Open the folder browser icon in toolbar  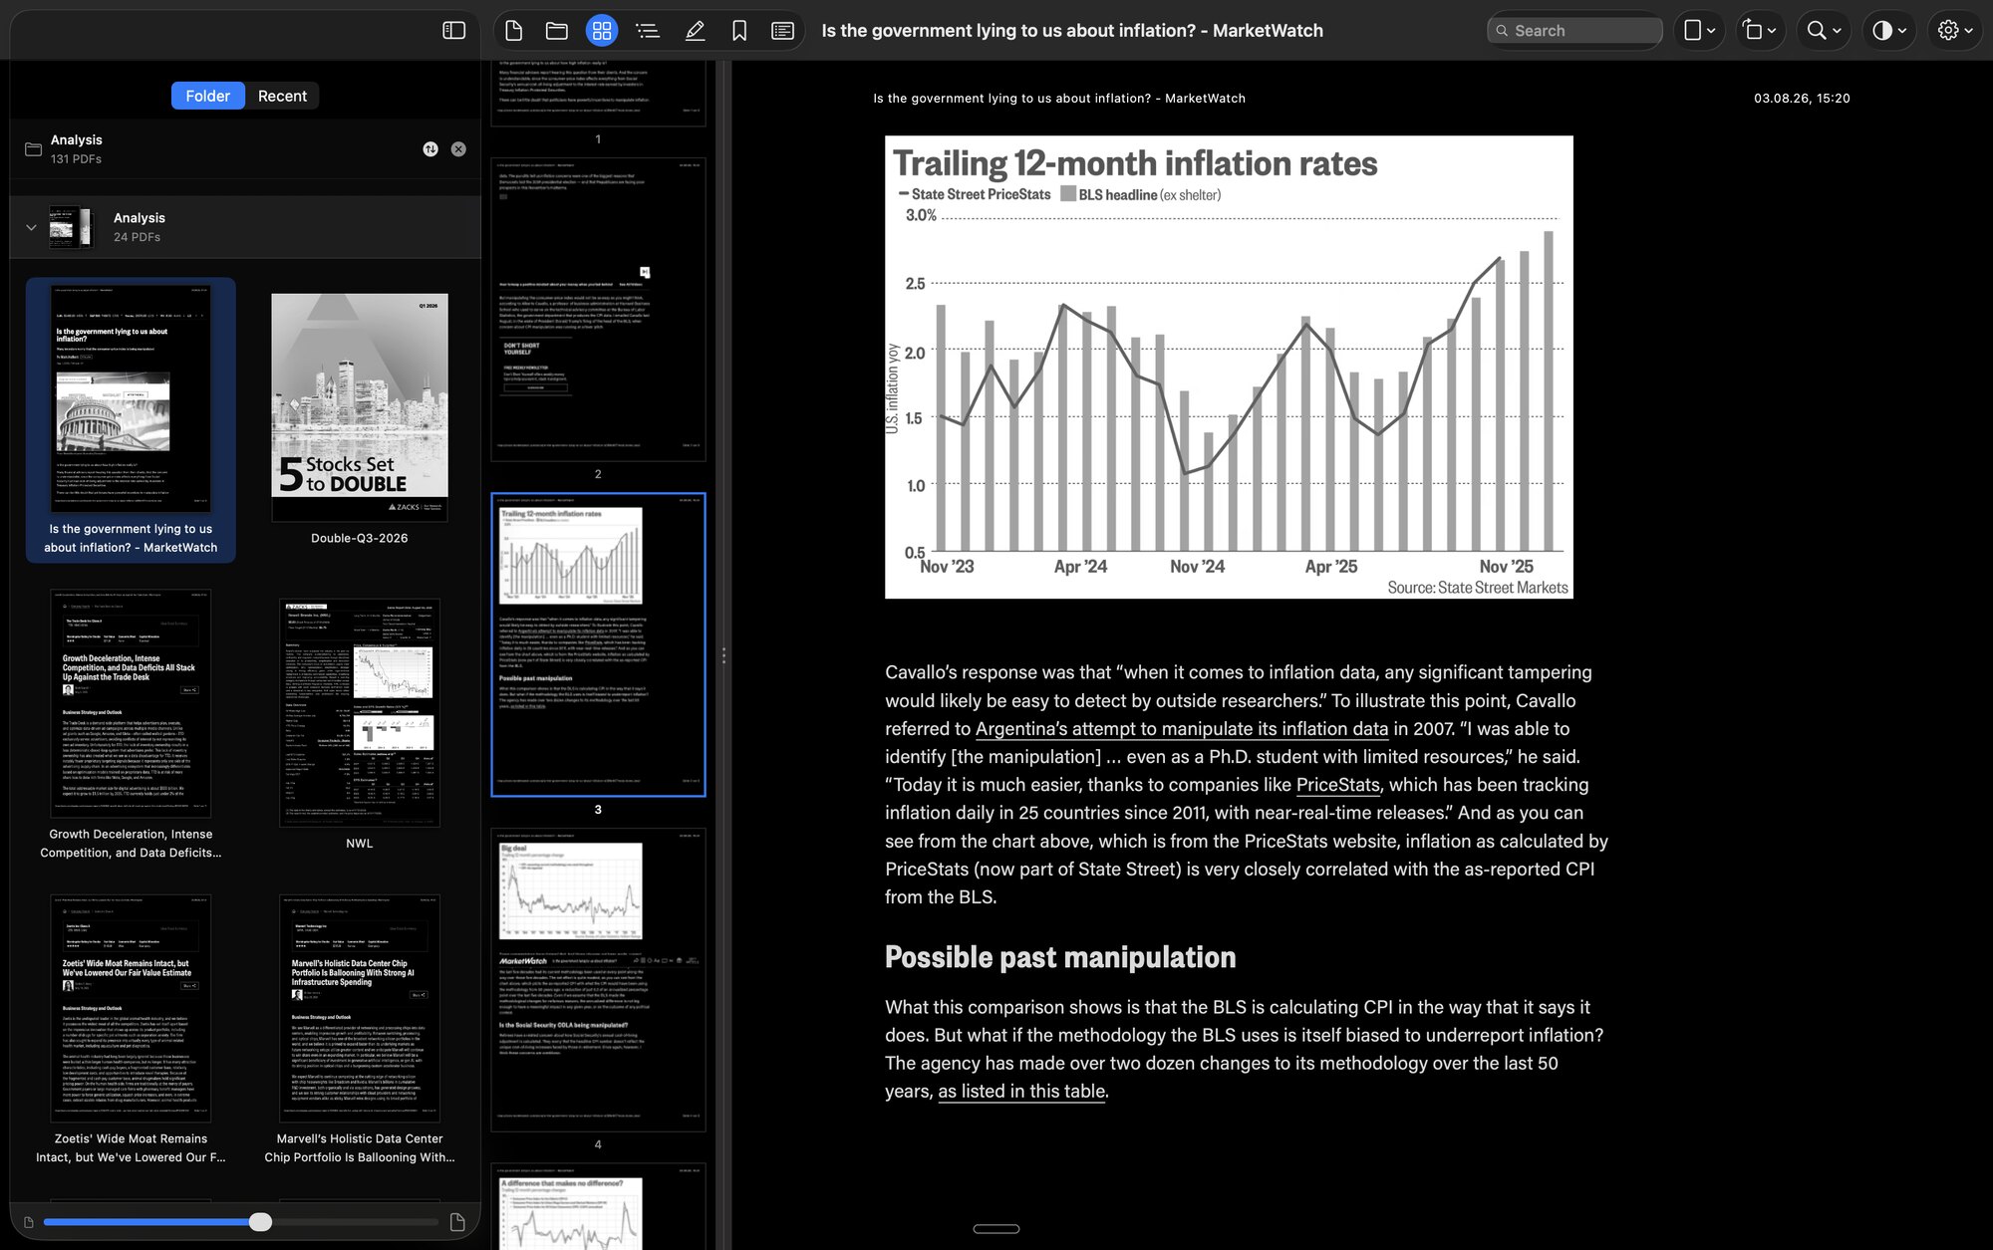[557, 31]
